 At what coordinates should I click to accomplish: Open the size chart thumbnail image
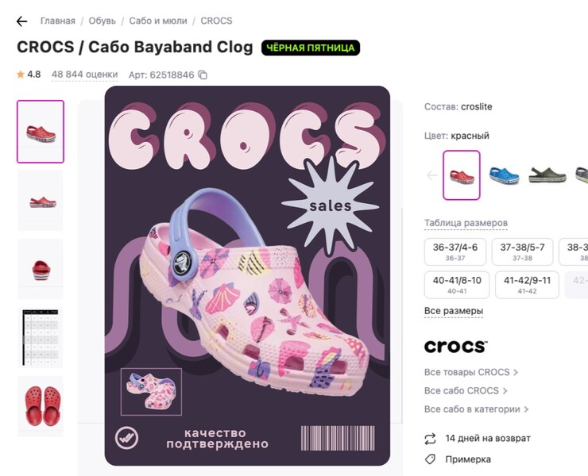tap(41, 337)
